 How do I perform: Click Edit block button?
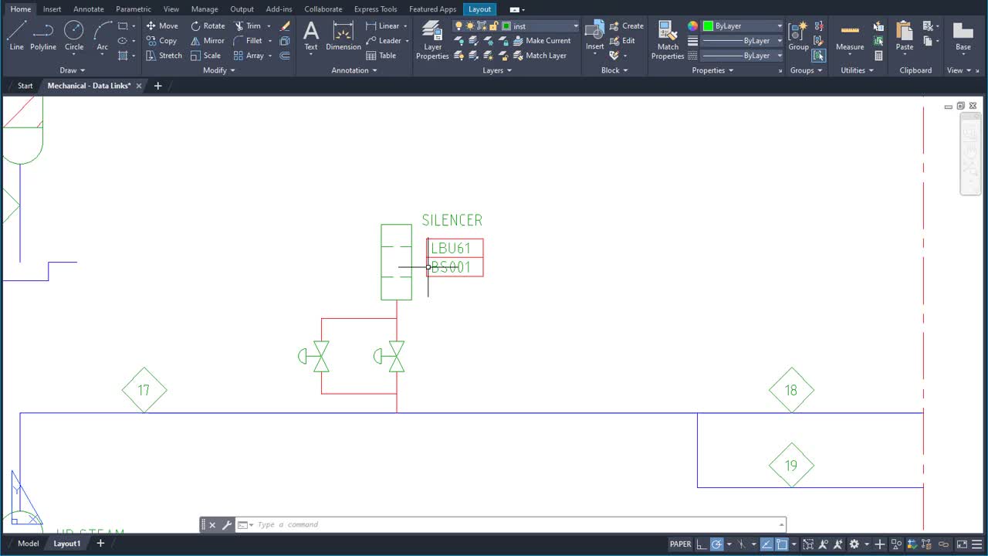pos(622,40)
